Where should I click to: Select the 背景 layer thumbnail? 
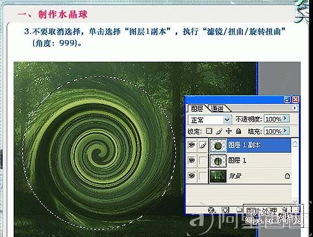[218, 176]
